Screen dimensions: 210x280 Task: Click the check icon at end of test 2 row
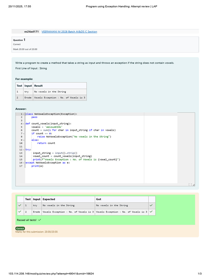click(x=151, y=212)
